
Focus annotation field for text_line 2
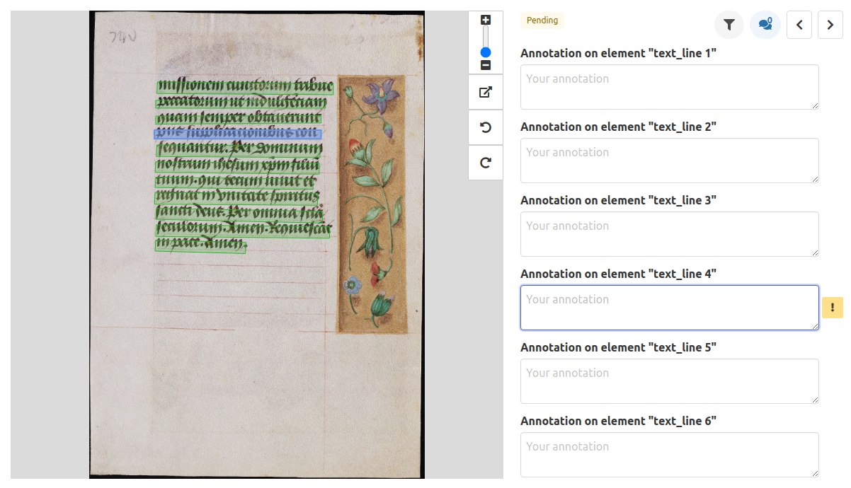[670, 161]
